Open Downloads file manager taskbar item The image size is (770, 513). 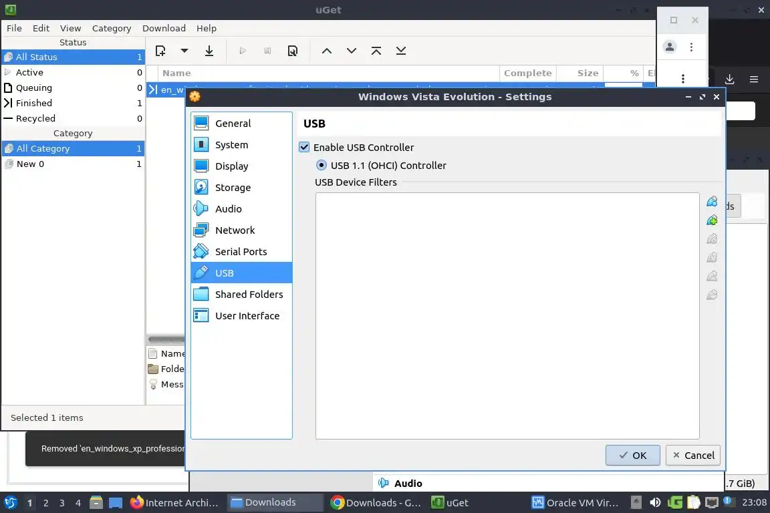click(275, 503)
